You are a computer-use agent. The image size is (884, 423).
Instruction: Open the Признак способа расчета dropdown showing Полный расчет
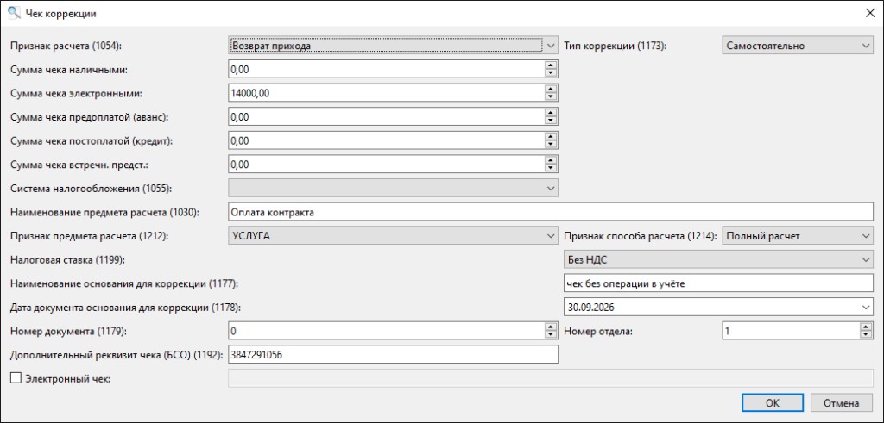[797, 236]
